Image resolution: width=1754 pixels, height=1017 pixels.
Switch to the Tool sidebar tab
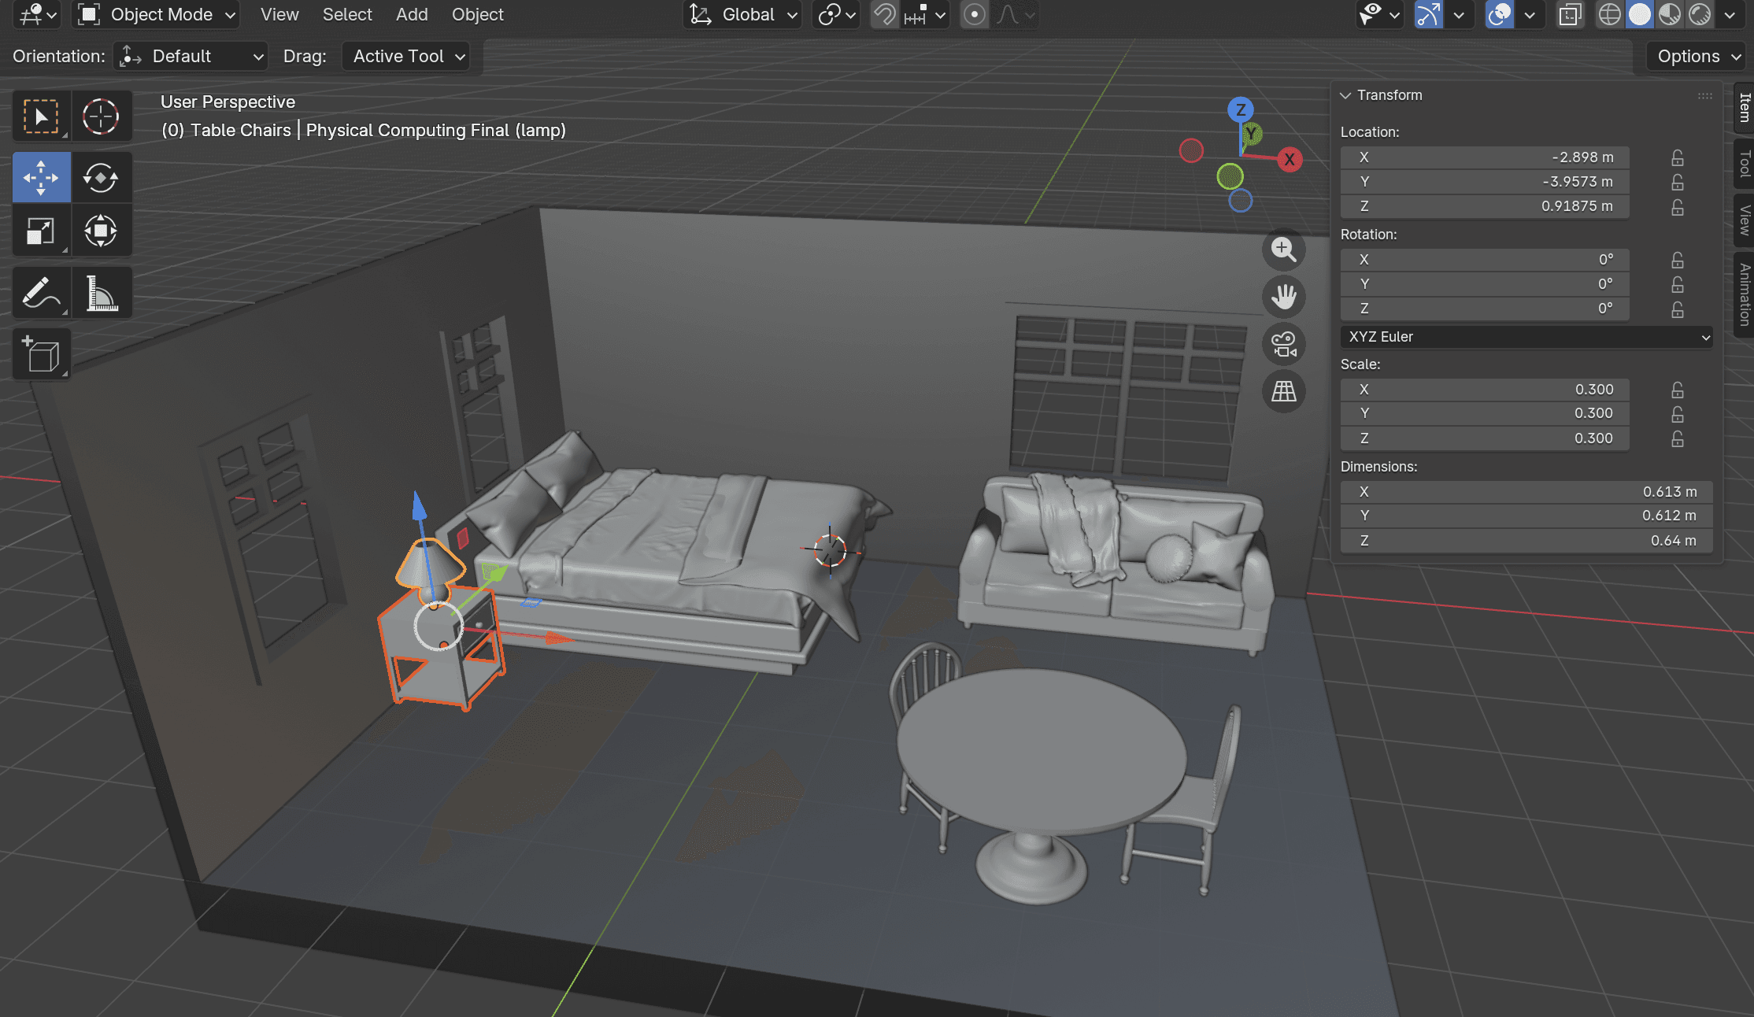click(1744, 164)
